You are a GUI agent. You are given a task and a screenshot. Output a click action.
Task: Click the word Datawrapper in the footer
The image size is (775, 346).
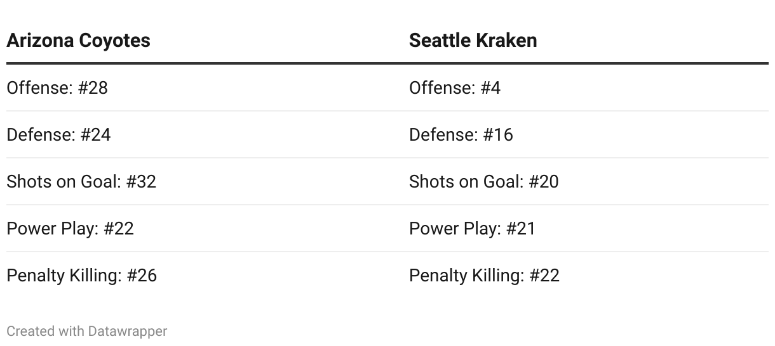(x=128, y=331)
